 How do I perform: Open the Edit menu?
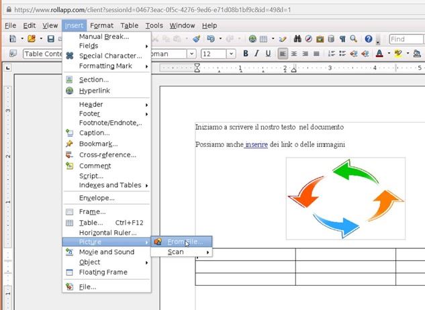point(30,25)
